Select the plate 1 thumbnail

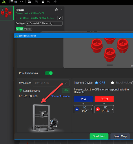(7, 13)
